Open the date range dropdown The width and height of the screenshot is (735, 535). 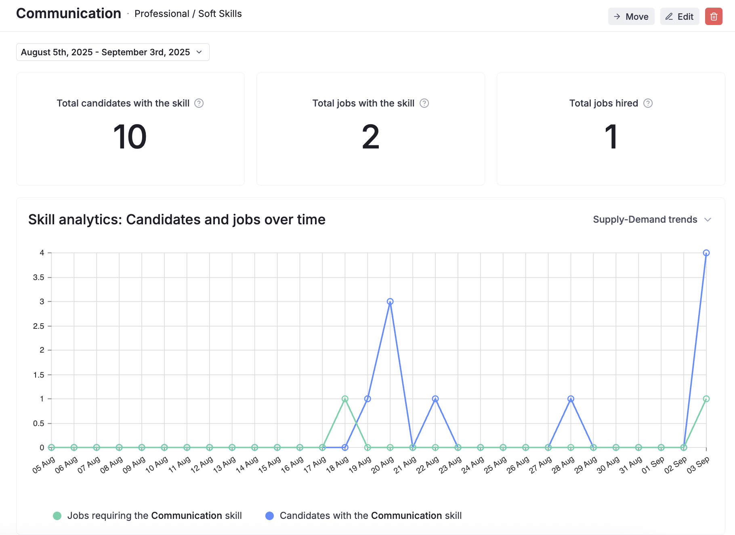[x=112, y=52]
